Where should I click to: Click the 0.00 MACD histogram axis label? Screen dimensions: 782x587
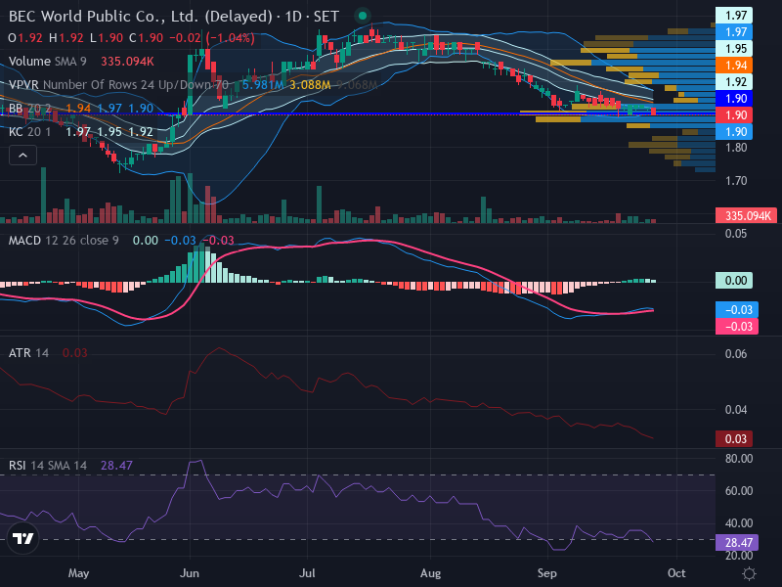click(736, 280)
